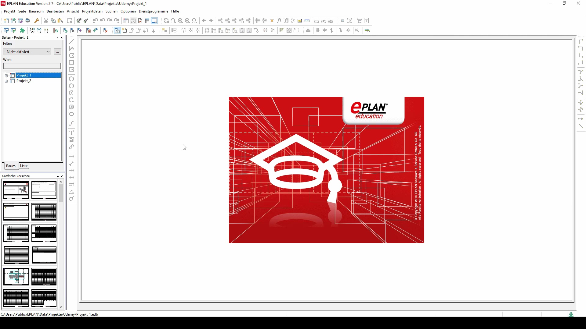Collapse the Grafische Vorschau panel
Screen dimensions: 586x329
point(57,176)
